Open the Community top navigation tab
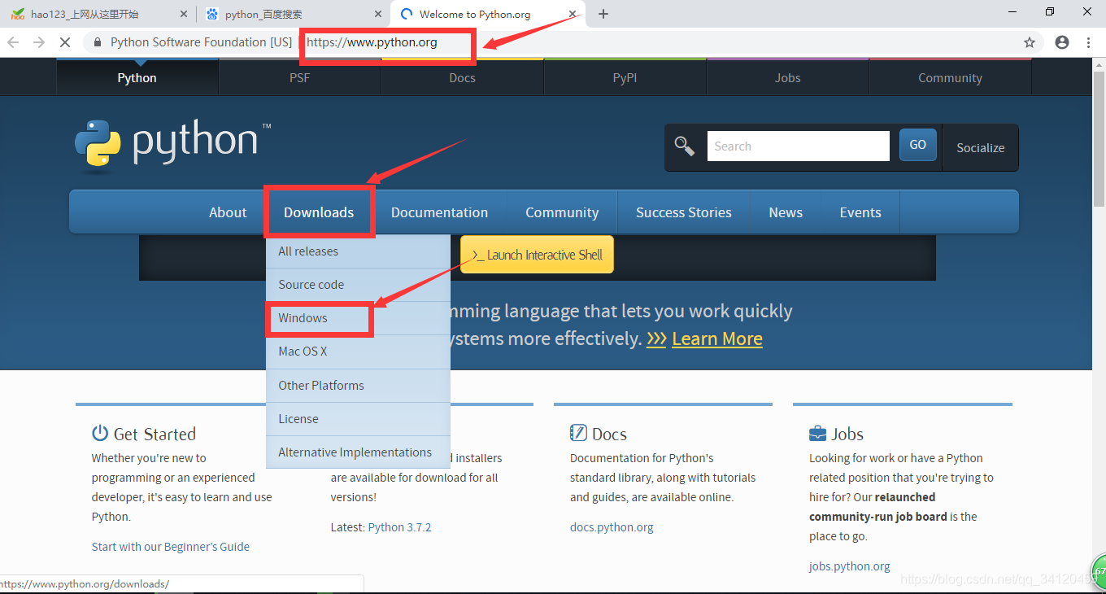 950,78
